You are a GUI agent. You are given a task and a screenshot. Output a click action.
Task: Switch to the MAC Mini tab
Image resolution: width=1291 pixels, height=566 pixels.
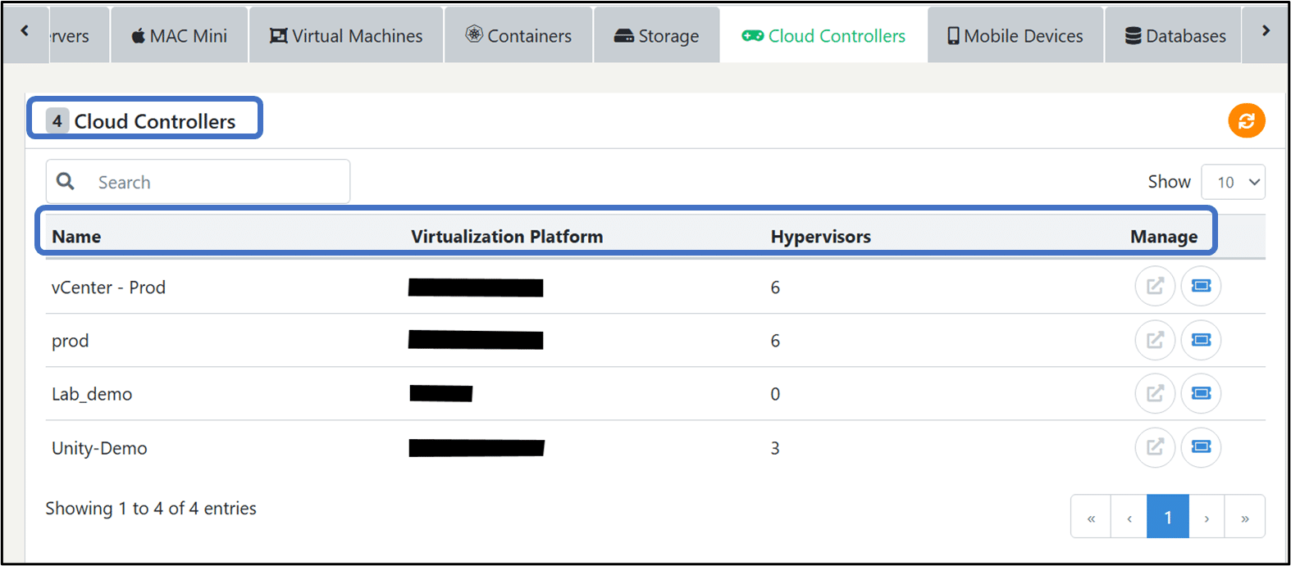tap(180, 35)
